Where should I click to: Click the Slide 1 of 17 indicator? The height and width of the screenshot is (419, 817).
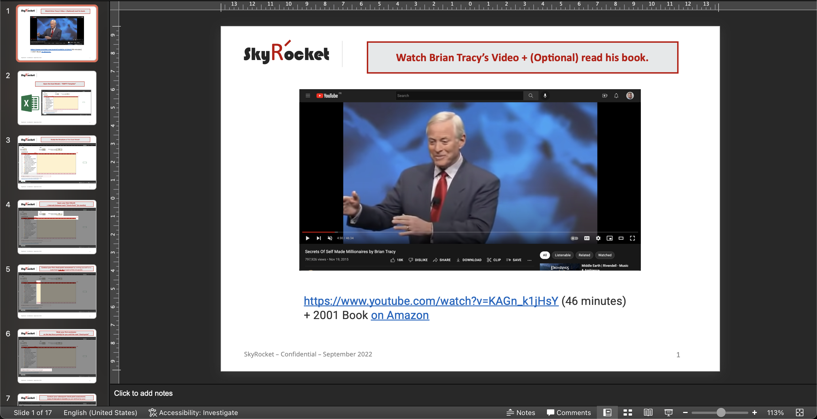tap(33, 412)
